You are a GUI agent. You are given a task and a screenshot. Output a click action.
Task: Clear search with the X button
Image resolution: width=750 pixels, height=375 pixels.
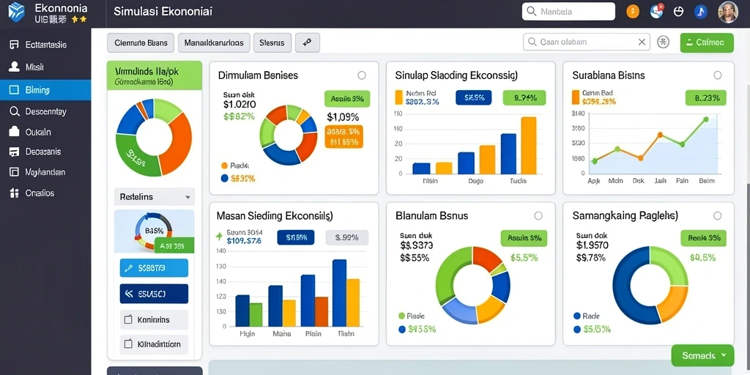642,42
